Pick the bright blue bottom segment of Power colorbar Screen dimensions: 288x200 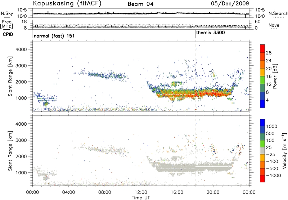click(x=262, y=104)
